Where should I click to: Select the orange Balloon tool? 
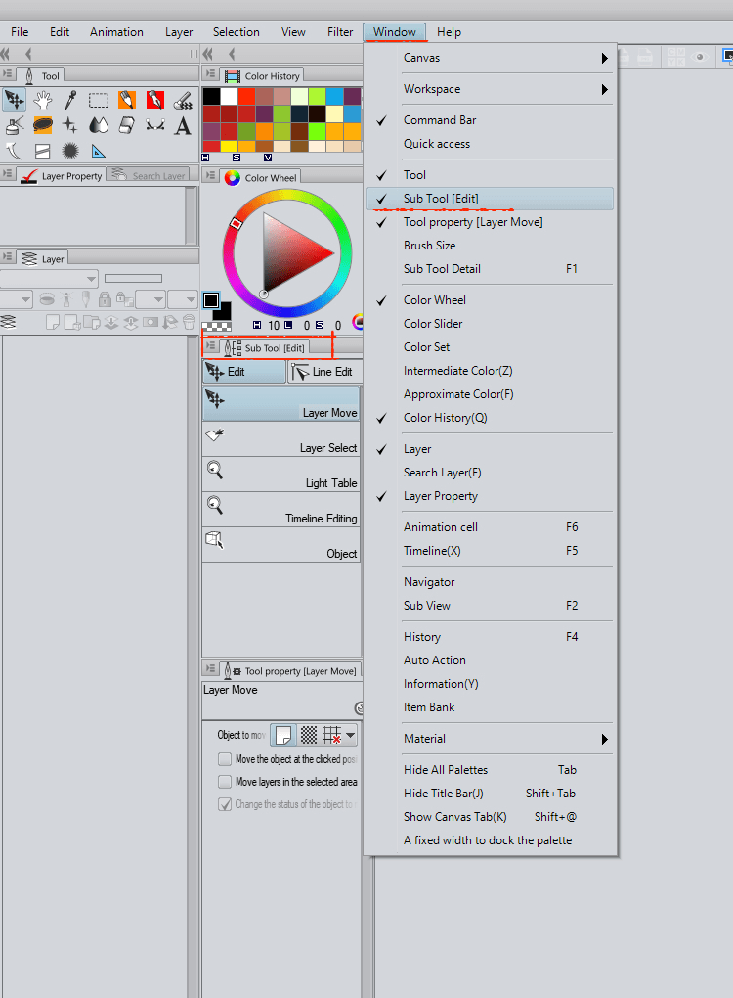coord(43,126)
